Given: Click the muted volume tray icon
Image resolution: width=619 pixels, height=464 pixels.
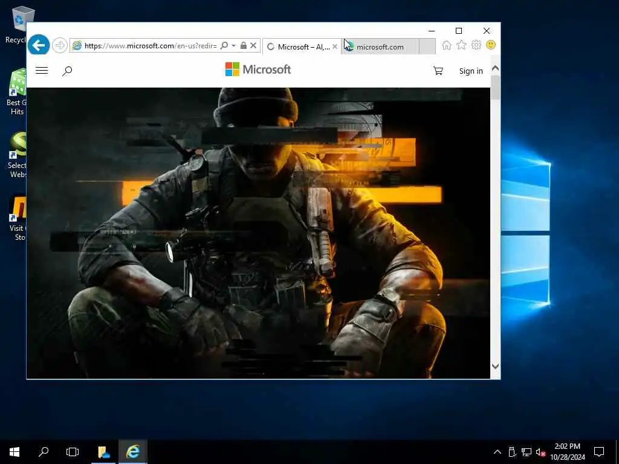Looking at the screenshot, I should coord(540,452).
